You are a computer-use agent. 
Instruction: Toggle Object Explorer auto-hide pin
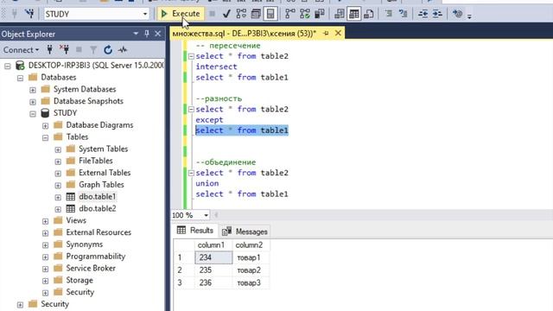pyautogui.click(x=147, y=34)
